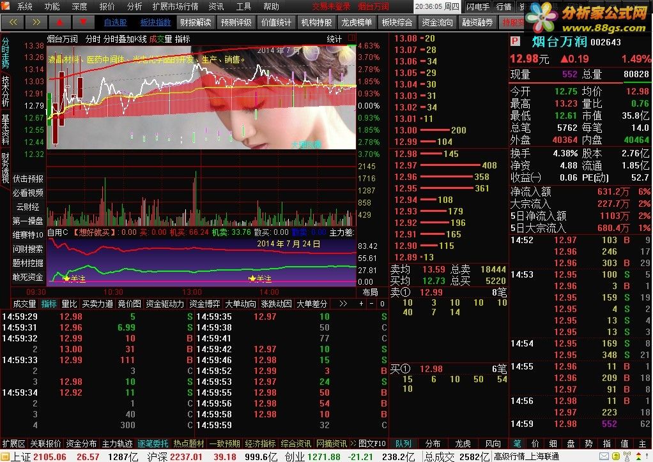
Task: Open the 帮助 menu
Action: (x=271, y=6)
